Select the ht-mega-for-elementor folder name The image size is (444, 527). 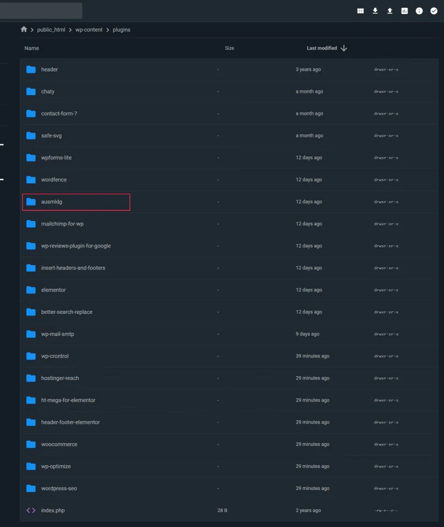[x=68, y=400]
